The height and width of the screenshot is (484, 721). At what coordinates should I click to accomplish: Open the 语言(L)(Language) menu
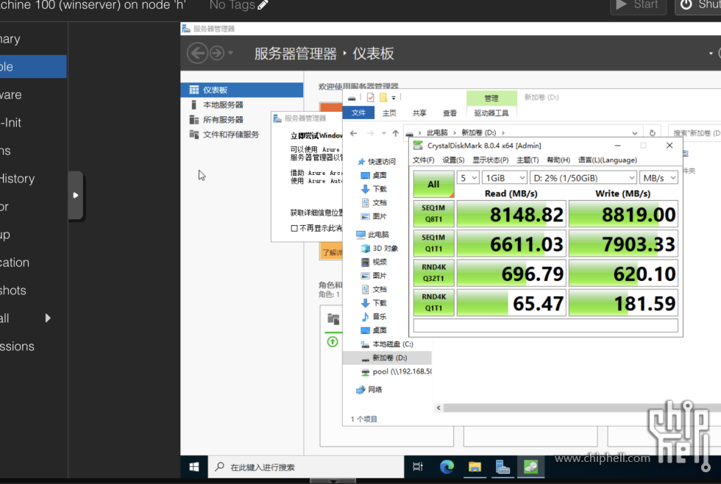pos(608,160)
